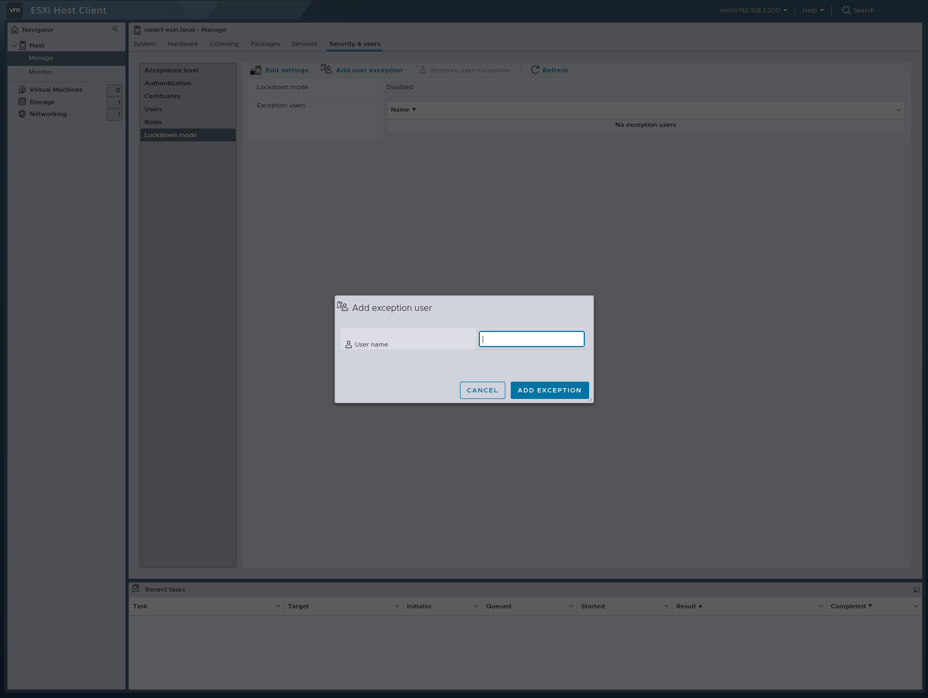Open Search with the magnifier icon
Viewport: 928px width, 698px height.
point(846,10)
